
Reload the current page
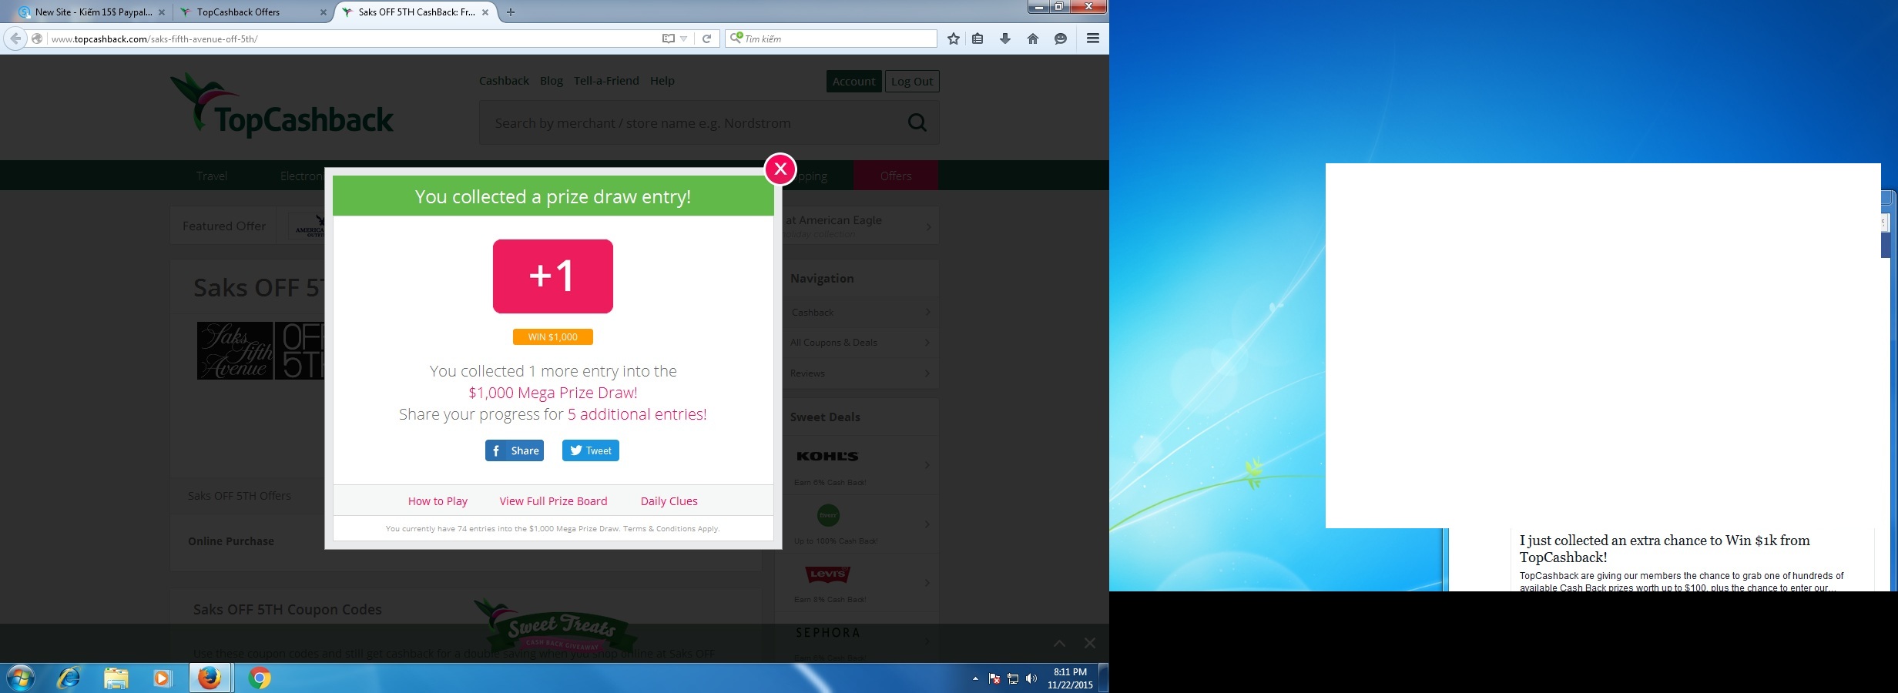706,38
